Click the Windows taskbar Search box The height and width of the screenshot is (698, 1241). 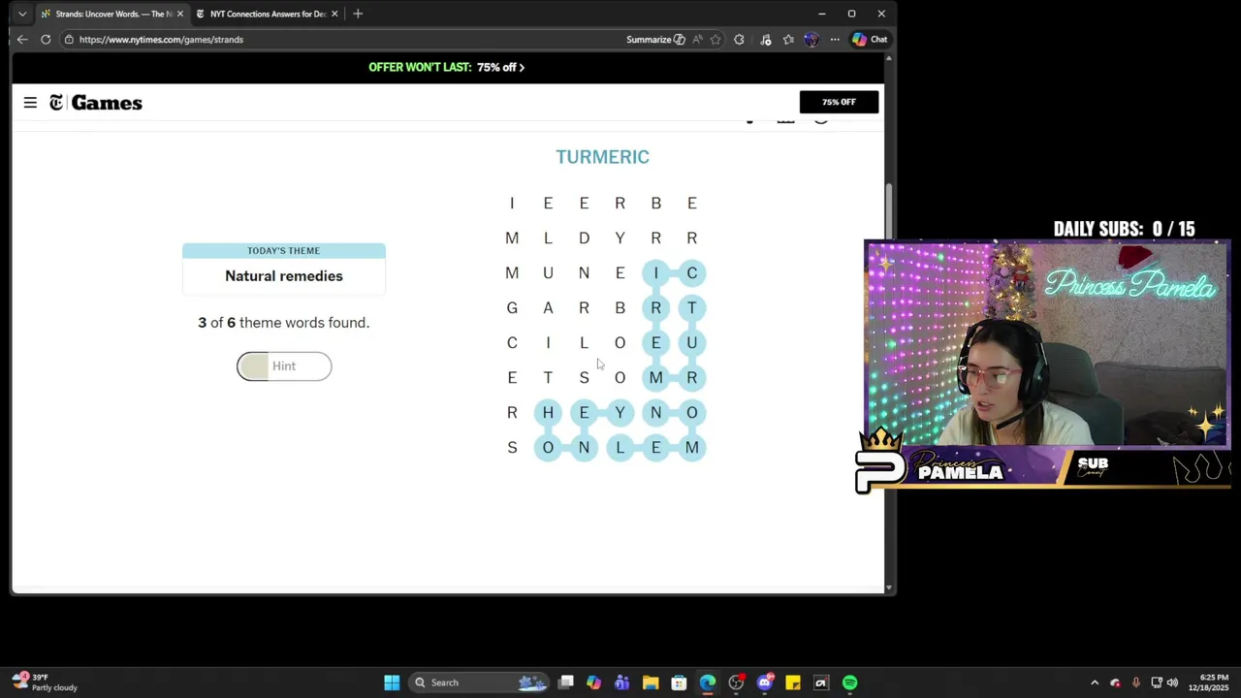coord(479,682)
